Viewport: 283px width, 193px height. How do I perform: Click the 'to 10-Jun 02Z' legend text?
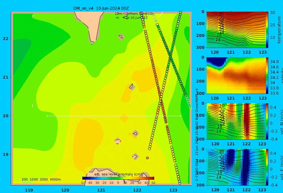(x=137, y=18)
